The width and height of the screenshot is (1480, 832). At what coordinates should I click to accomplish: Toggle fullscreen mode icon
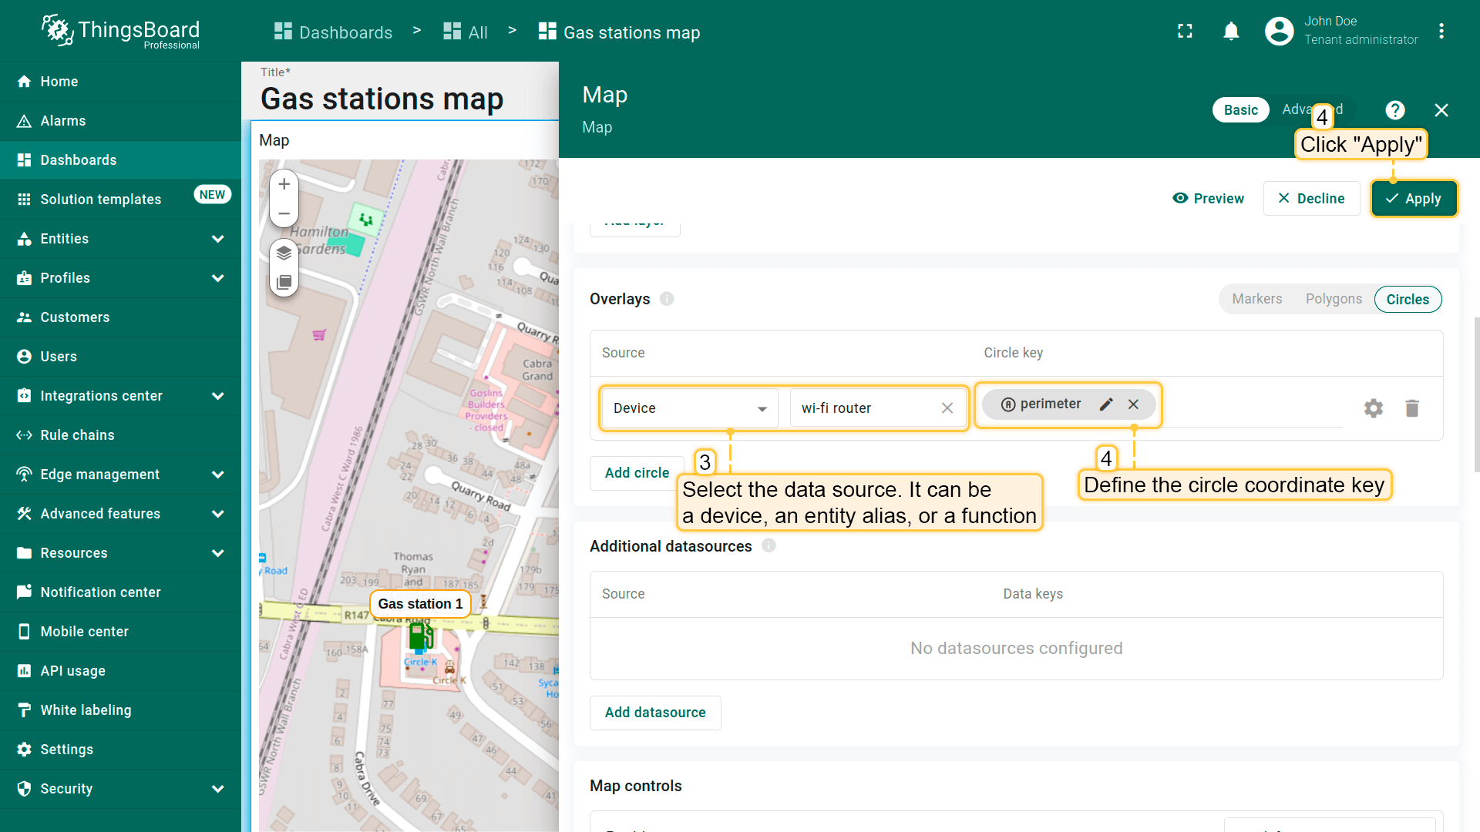(1185, 32)
